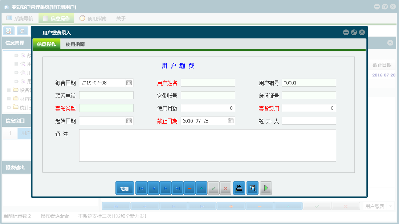Click the blue triangle edit record icon
This screenshot has width=399, height=224.
pos(201,188)
